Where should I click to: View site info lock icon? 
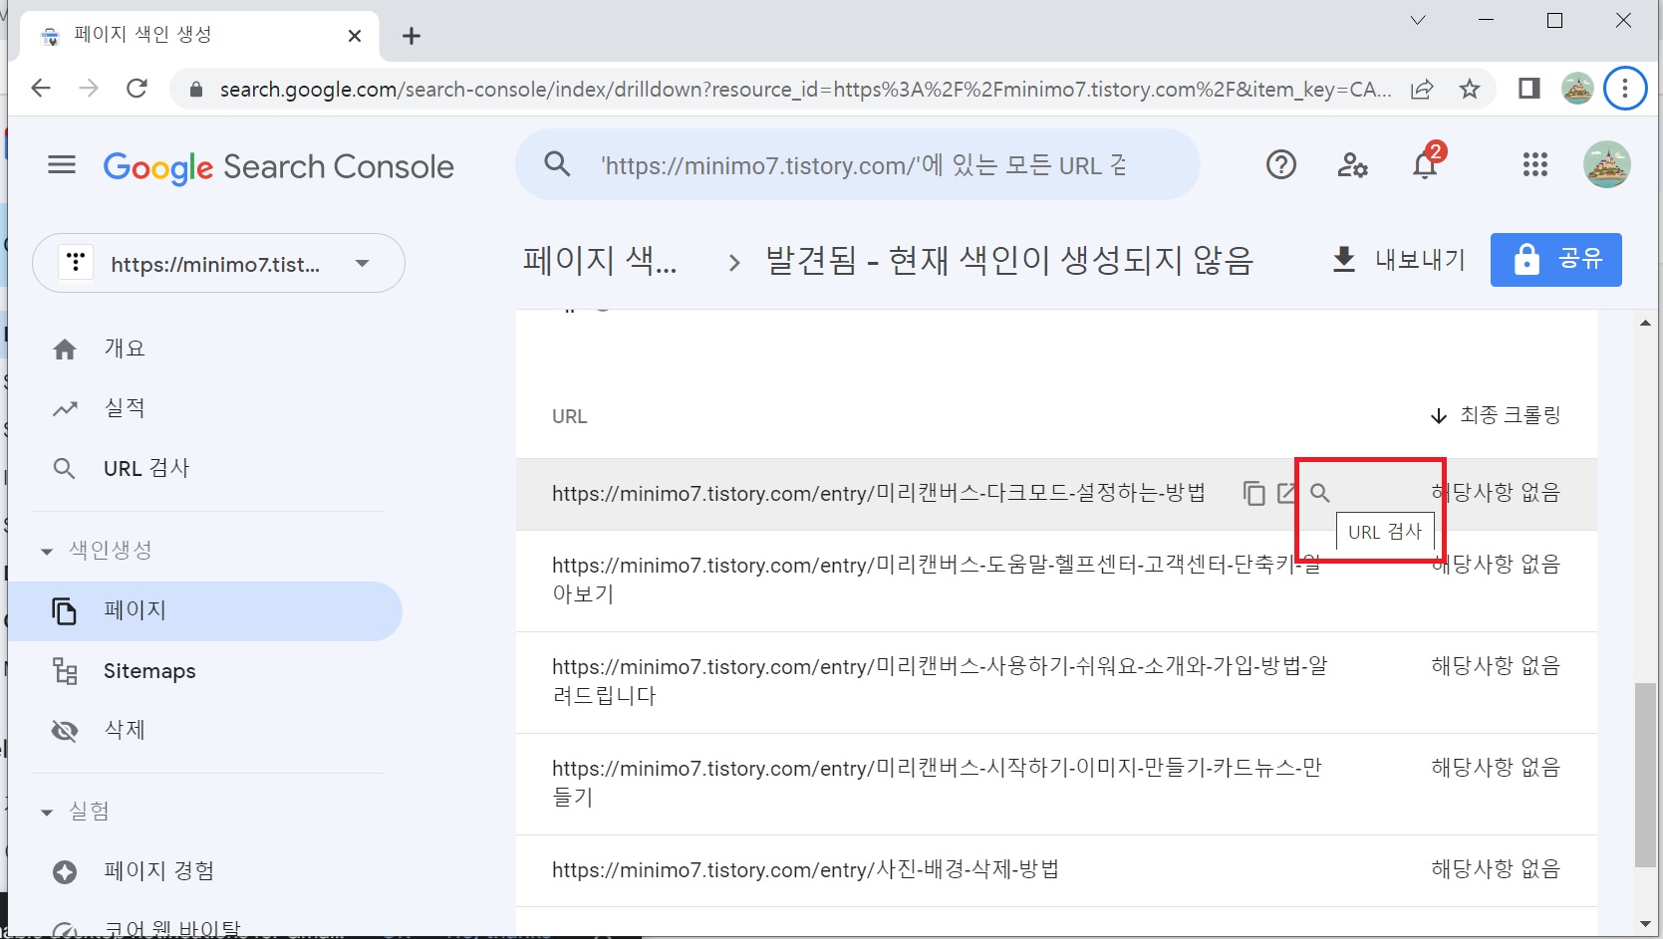[196, 90]
